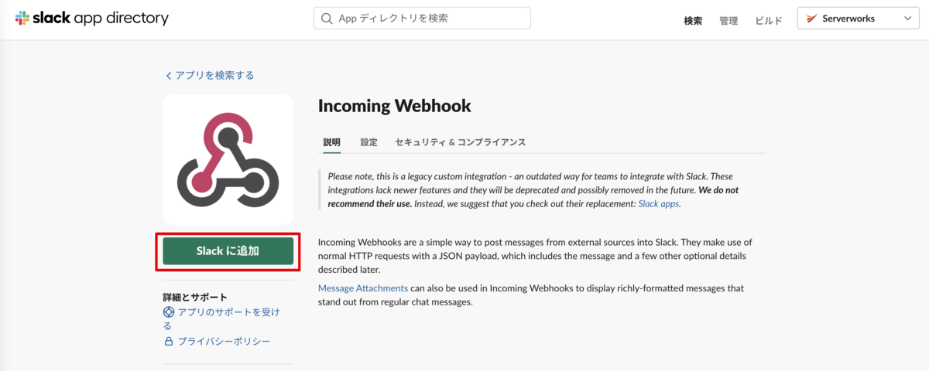This screenshot has height=371, width=929.
Task: Click the 詳細とサポート heading
Action: [x=195, y=297]
